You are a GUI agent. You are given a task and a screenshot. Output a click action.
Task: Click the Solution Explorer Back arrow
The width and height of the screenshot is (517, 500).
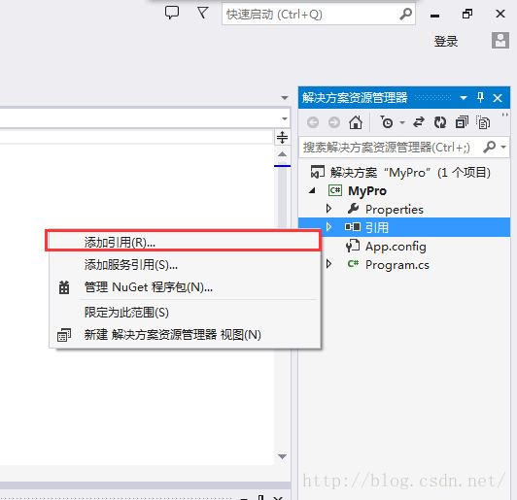pos(313,122)
